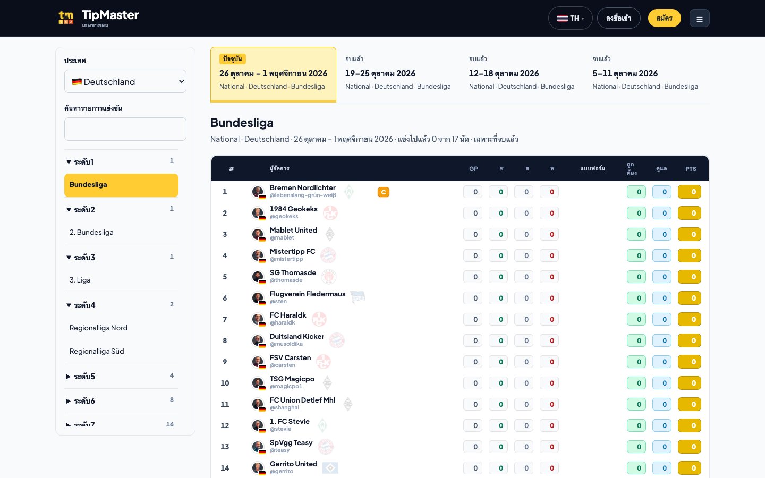Click Bremen Nordlichter's manager avatar

pyautogui.click(x=258, y=192)
